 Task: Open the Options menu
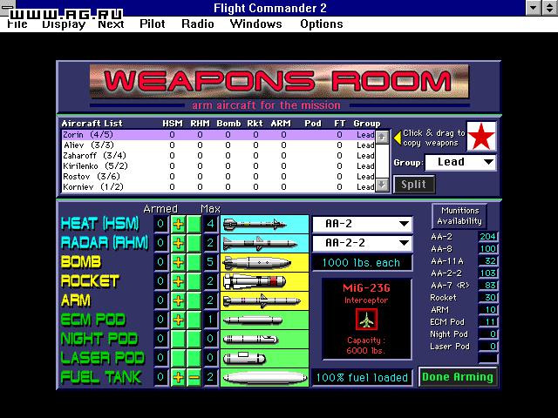pos(322,24)
